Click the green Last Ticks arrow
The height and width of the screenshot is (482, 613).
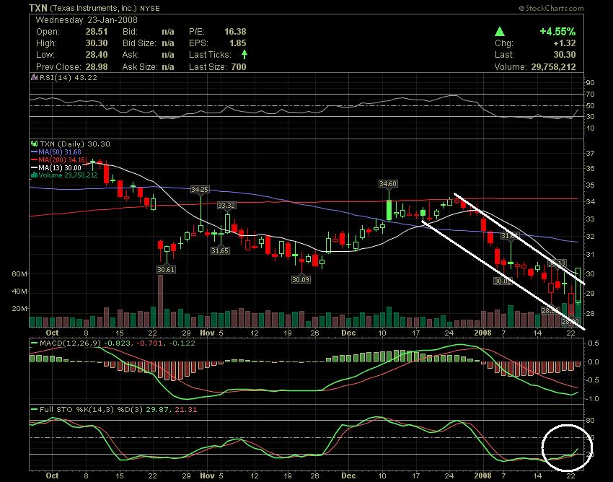click(x=244, y=54)
